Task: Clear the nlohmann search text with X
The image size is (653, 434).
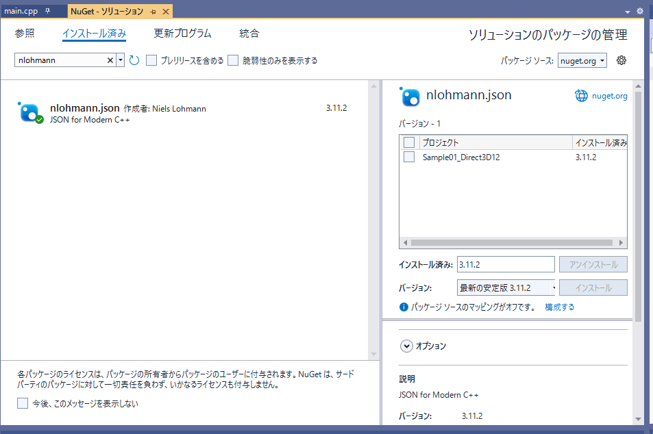Action: tap(110, 60)
